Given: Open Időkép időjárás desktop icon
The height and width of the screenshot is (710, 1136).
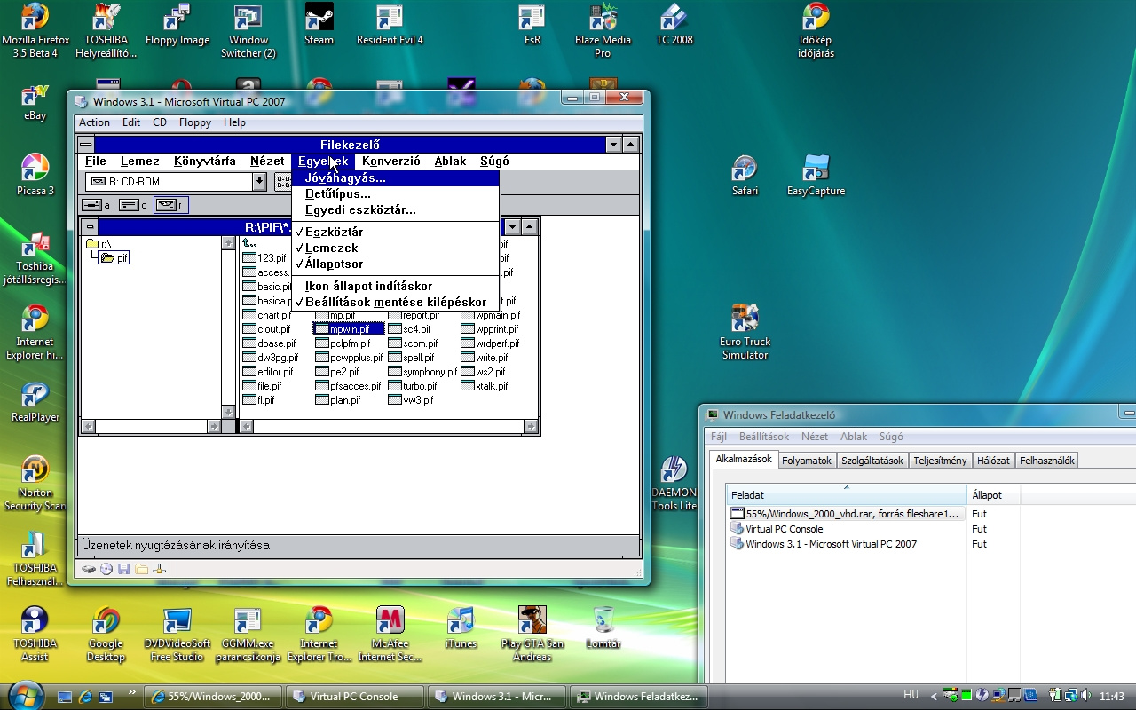Looking at the screenshot, I should pos(816,31).
